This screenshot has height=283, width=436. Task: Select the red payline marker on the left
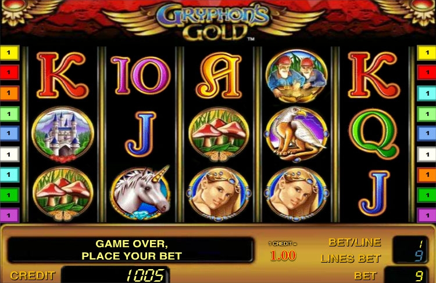(9, 72)
